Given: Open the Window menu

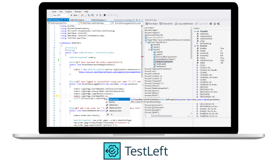Looking at the screenshot, I should click(x=78, y=12).
